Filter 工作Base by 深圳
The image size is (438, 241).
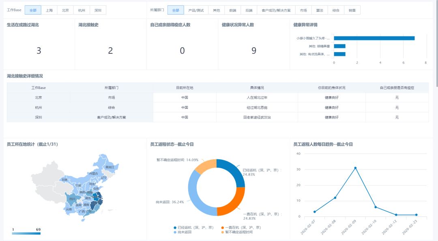pos(98,10)
